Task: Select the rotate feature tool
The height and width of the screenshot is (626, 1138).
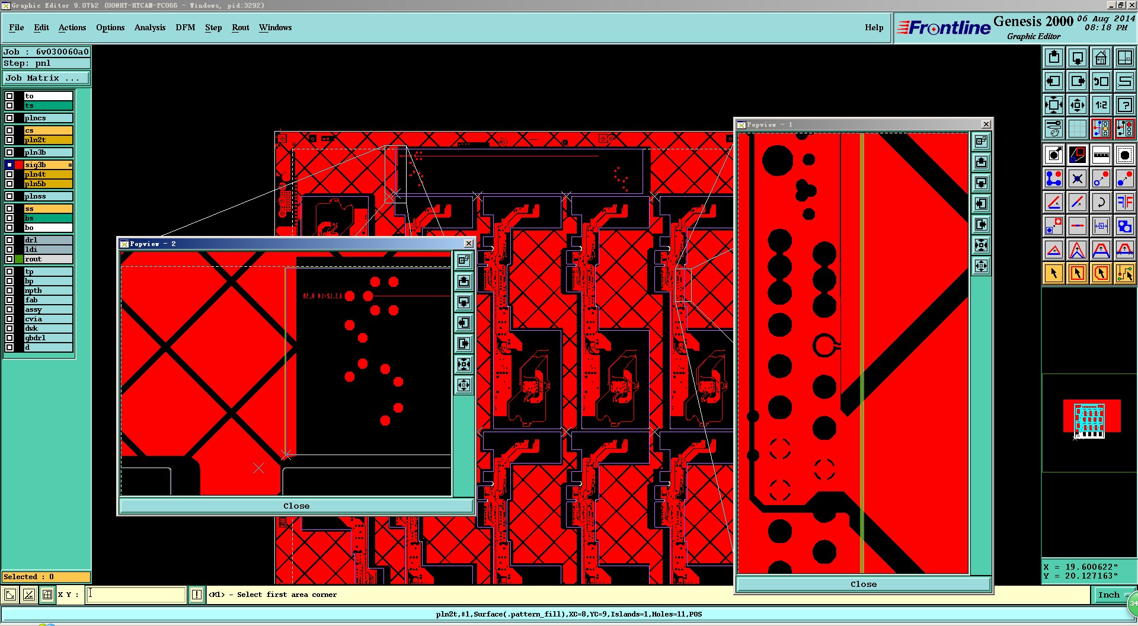Action: pos(1101,202)
